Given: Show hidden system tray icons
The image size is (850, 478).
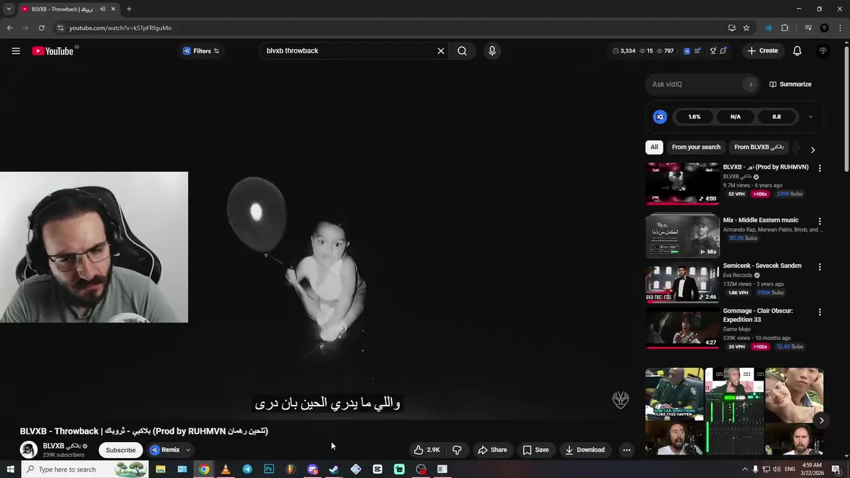Looking at the screenshot, I should point(744,469).
